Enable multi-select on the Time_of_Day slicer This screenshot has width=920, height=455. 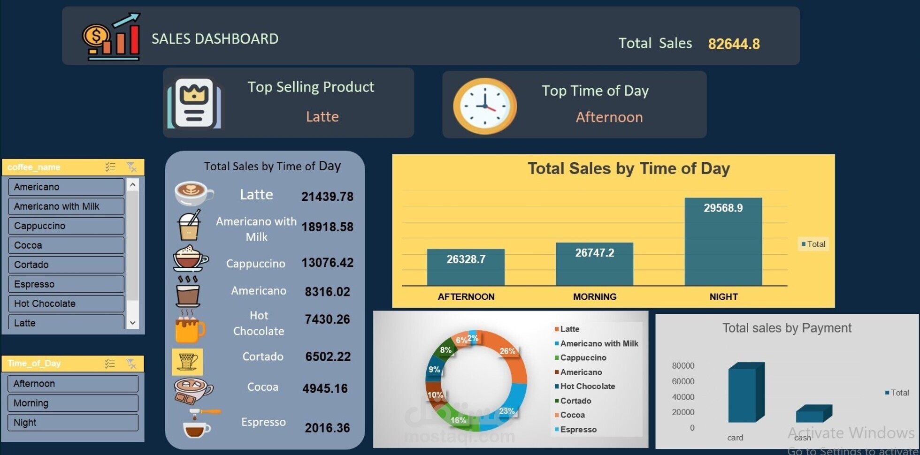pyautogui.click(x=110, y=363)
